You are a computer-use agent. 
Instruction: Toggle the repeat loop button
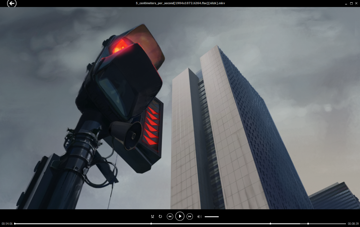click(160, 216)
